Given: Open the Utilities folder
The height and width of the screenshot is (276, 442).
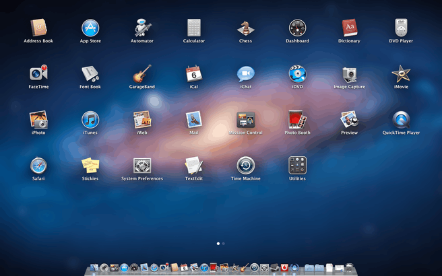Looking at the screenshot, I should coord(297,166).
